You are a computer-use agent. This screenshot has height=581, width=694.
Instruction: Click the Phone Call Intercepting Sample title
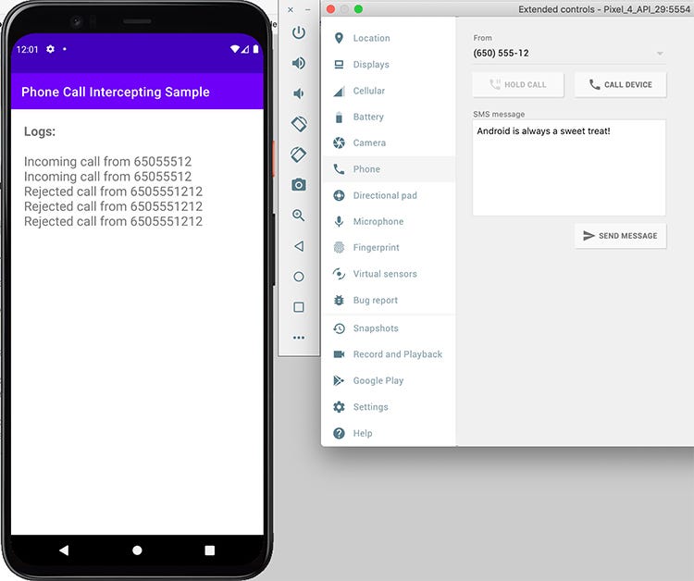[116, 92]
